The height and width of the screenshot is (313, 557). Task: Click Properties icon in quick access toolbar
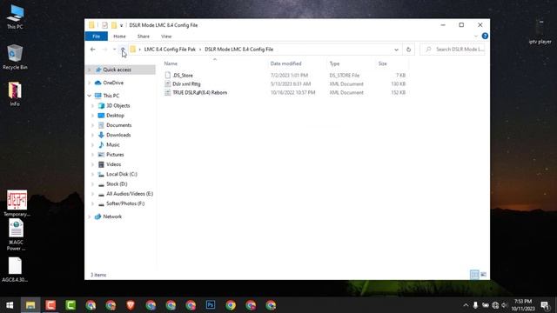tap(104, 25)
